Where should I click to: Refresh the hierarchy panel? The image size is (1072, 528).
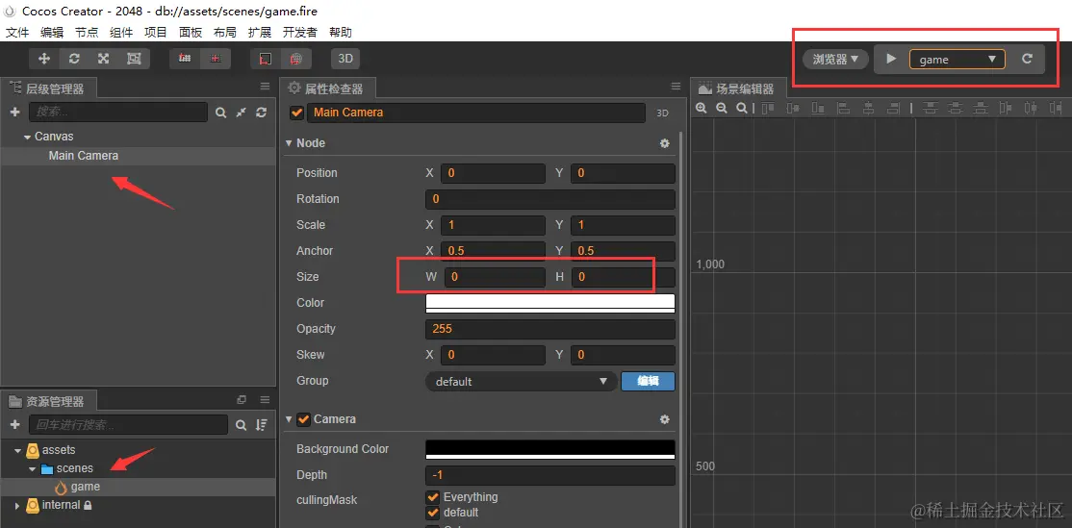pos(261,112)
